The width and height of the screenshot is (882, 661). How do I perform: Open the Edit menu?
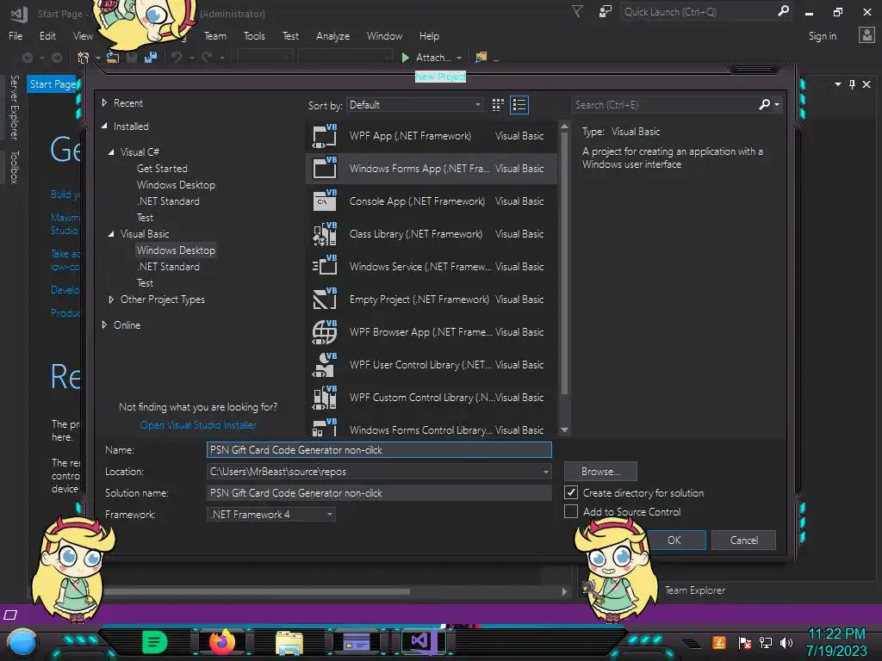(48, 36)
